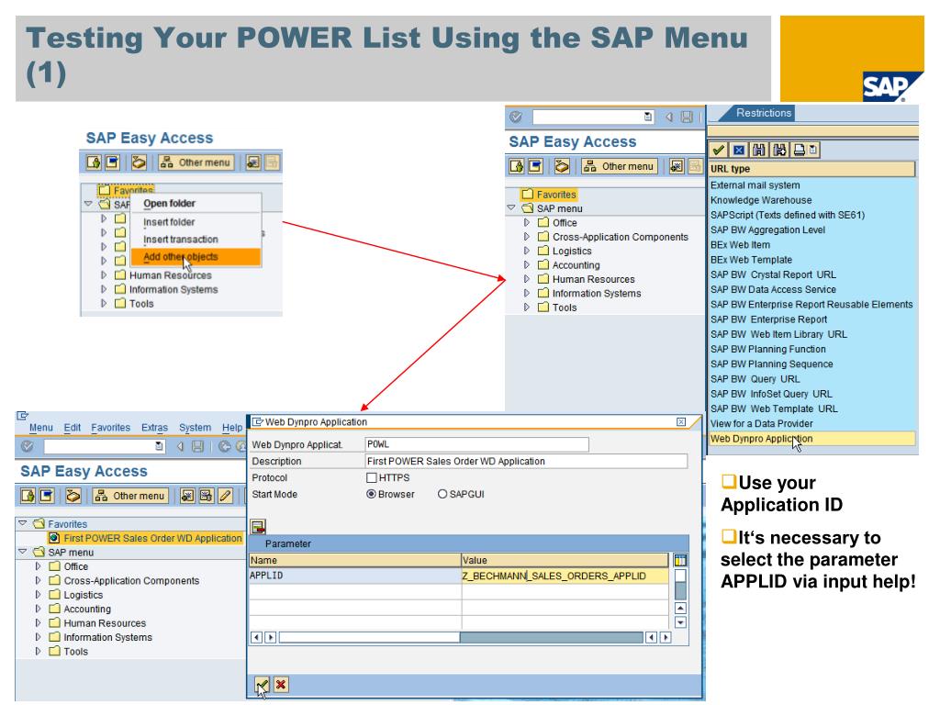Expand Human Resources in top-left window tree
Screen dimensions: 940x705
(x=104, y=275)
